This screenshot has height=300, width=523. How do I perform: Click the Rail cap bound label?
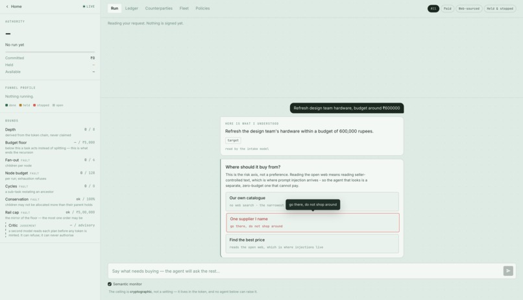(12, 212)
